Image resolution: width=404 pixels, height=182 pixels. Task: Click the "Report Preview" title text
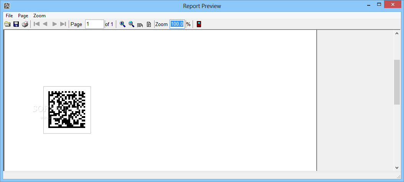pyautogui.click(x=202, y=6)
